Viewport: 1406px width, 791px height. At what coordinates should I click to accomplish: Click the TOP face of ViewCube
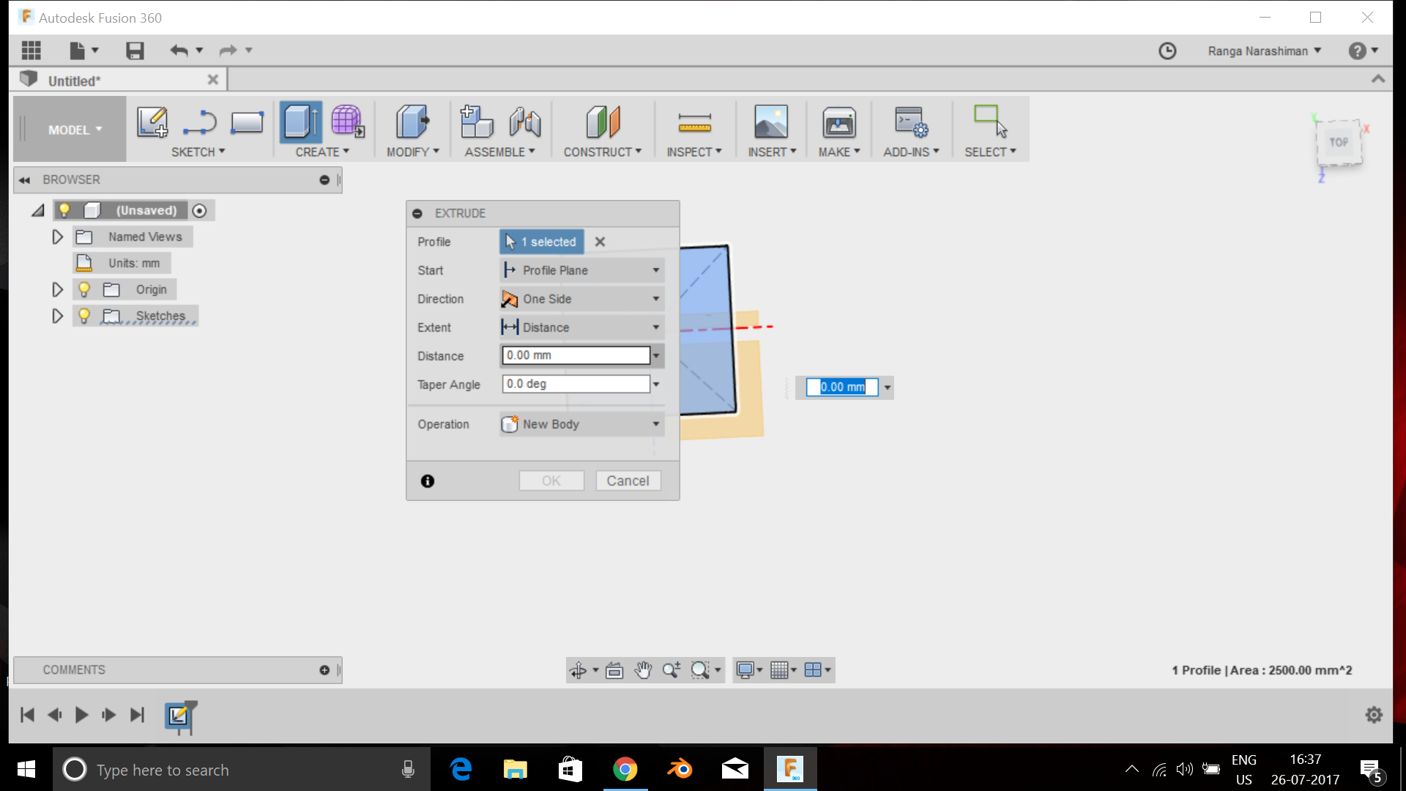coord(1339,143)
